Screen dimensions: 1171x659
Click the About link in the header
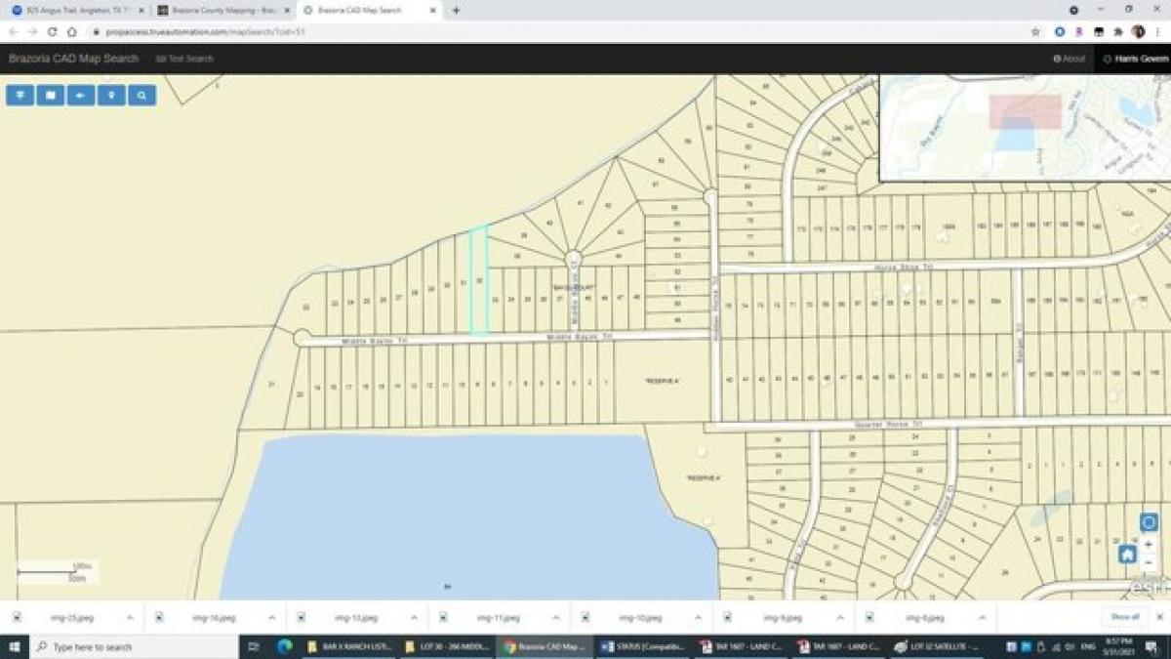1068,59
